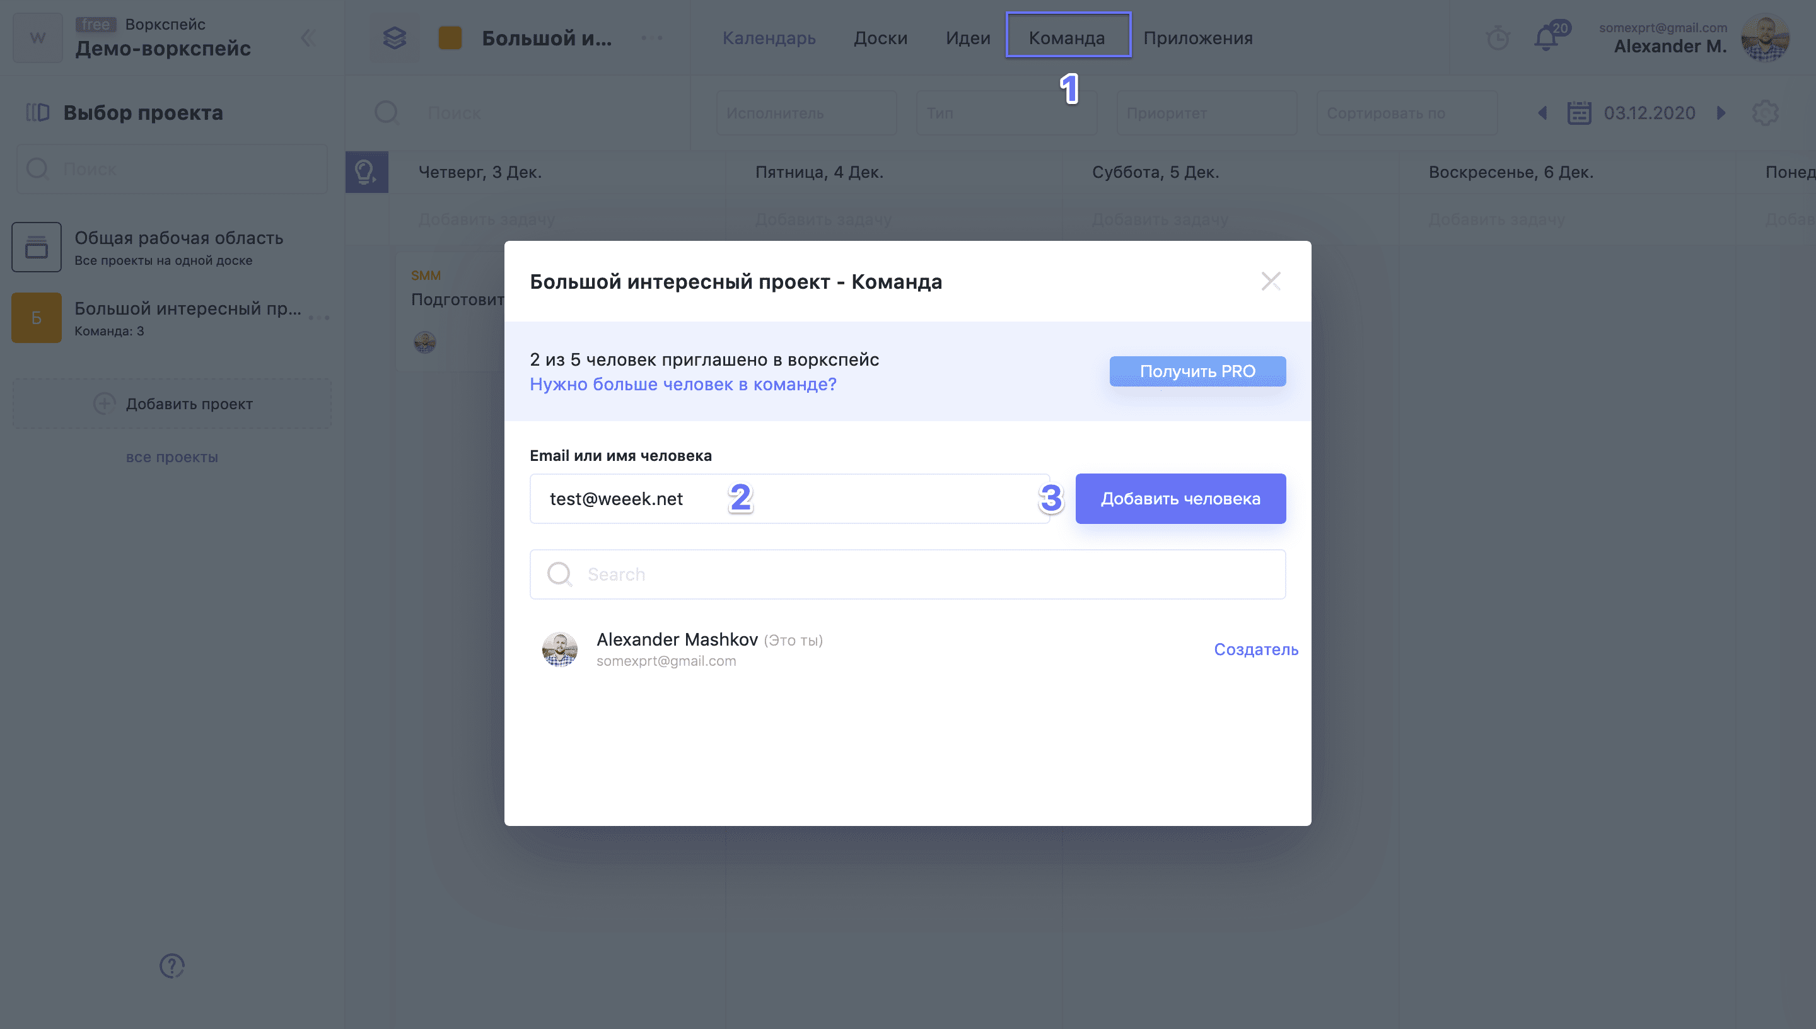Click the Четверг, 3 Дек. column header
This screenshot has height=1029, width=1816.
(480, 172)
